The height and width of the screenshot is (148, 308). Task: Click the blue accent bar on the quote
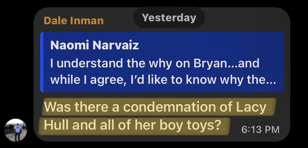coord(42,62)
